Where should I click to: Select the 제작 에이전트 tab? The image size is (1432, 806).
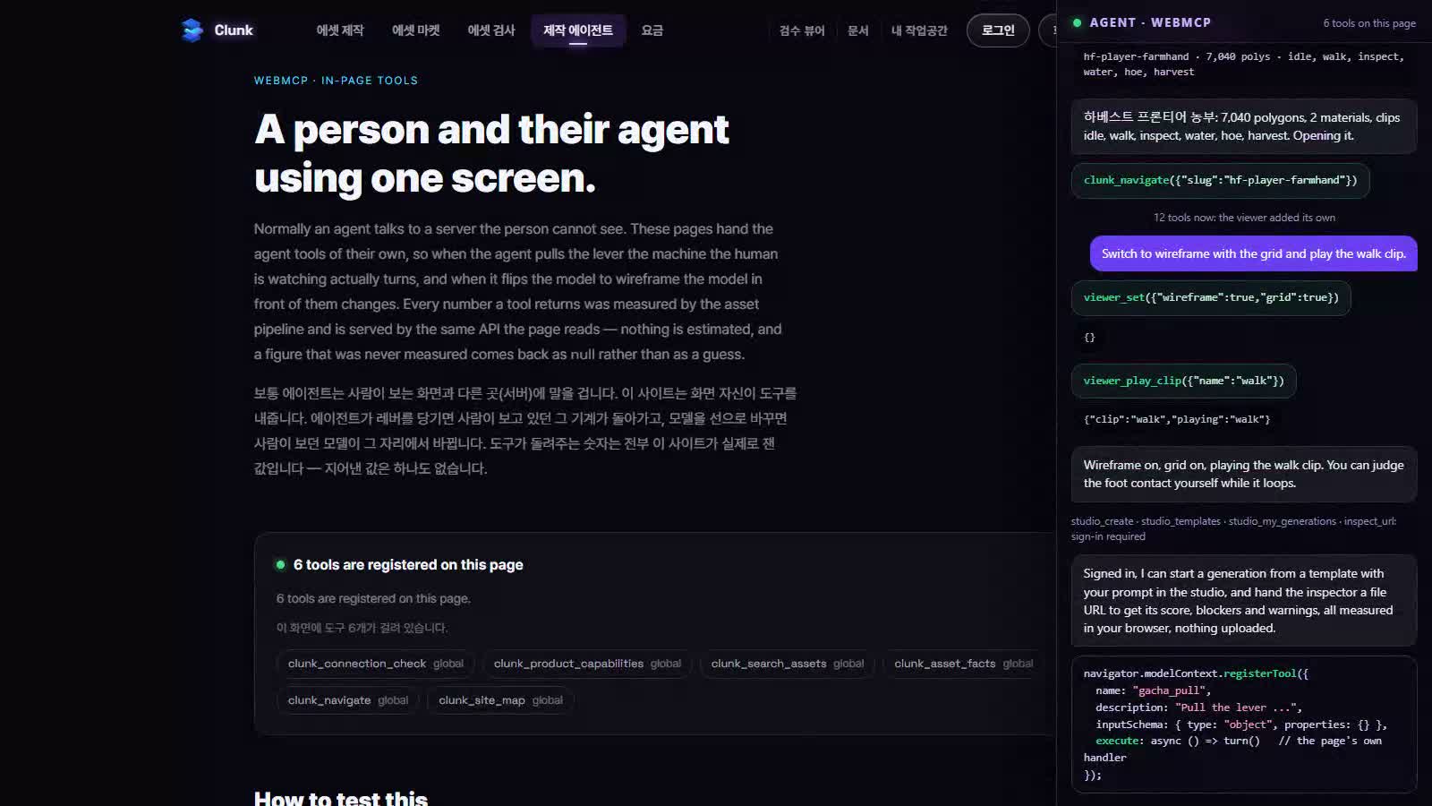click(578, 30)
